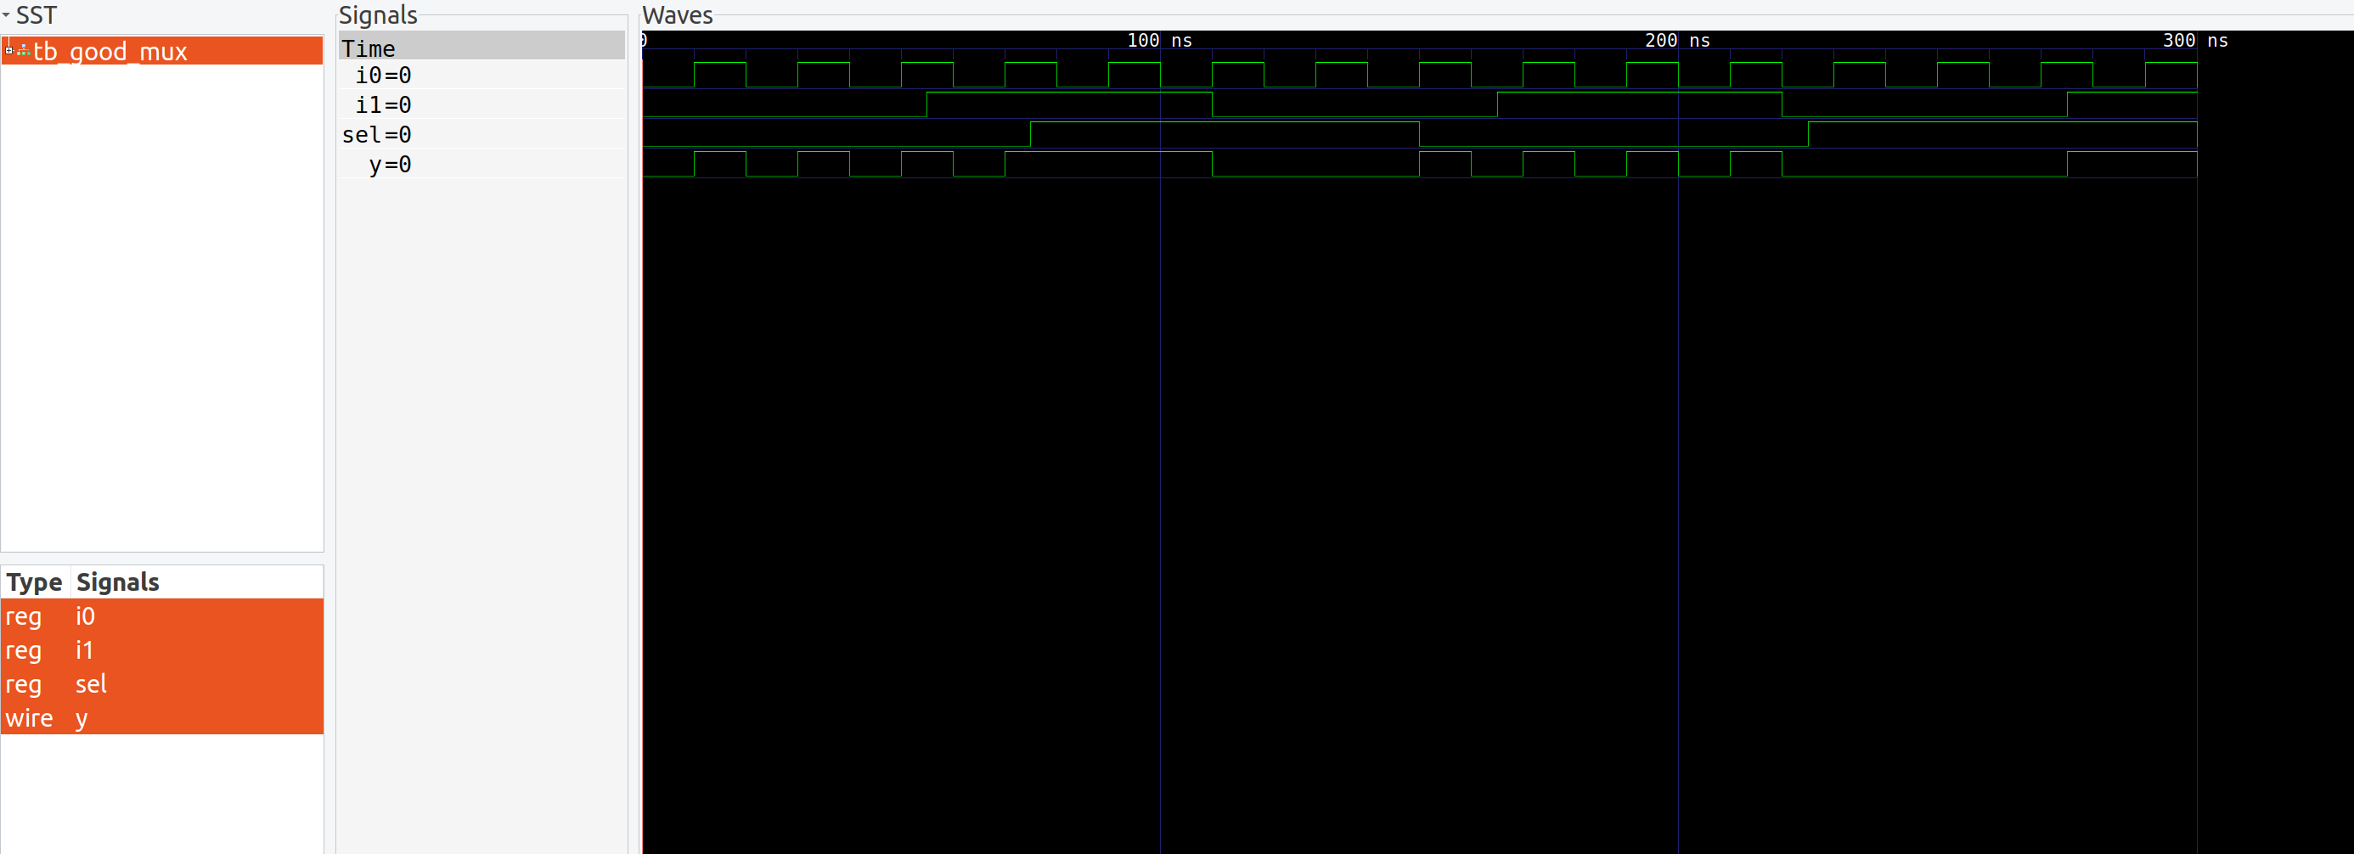Click the 200 ns timeline marker

click(1678, 40)
